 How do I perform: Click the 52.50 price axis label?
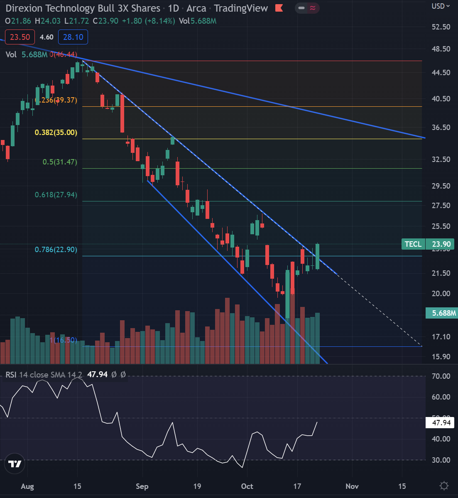441,27
